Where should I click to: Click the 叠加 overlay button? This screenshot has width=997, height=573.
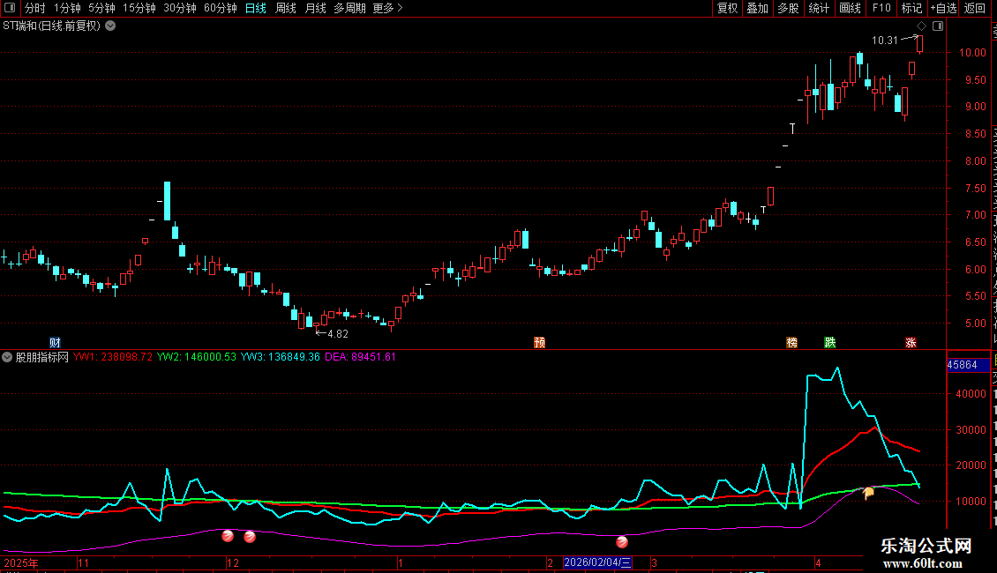758,8
